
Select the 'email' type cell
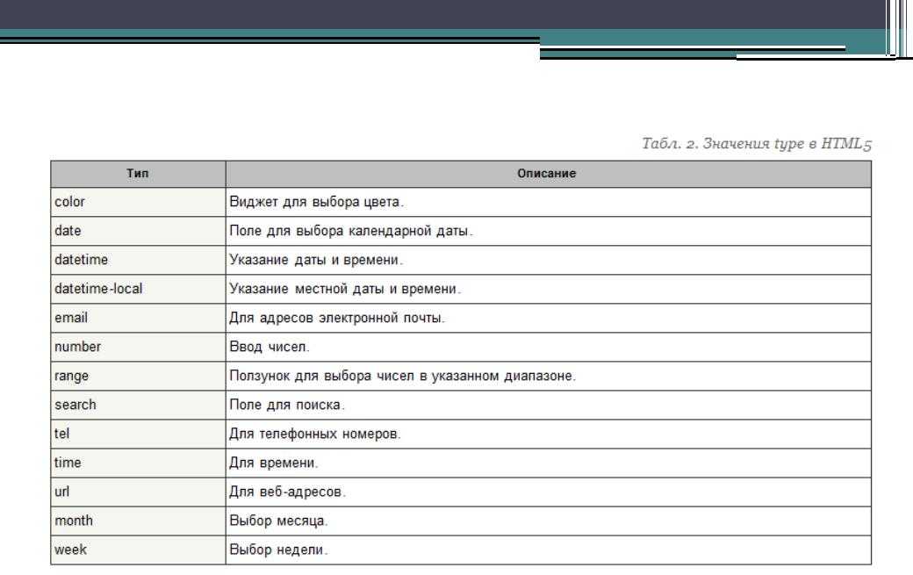point(138,318)
